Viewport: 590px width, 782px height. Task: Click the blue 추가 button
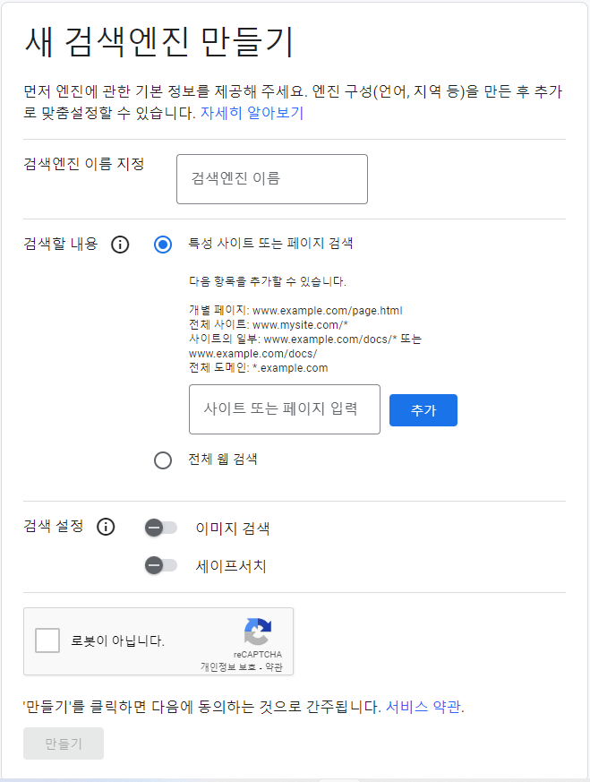tap(423, 410)
